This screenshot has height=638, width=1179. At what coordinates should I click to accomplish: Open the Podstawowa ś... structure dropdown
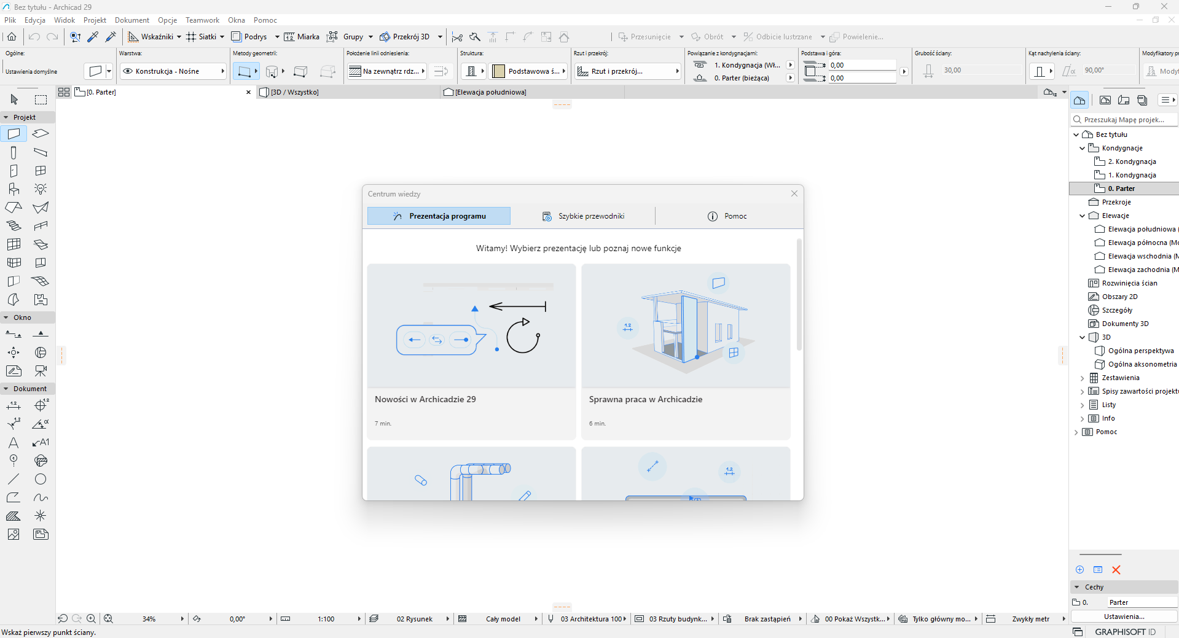(x=528, y=71)
